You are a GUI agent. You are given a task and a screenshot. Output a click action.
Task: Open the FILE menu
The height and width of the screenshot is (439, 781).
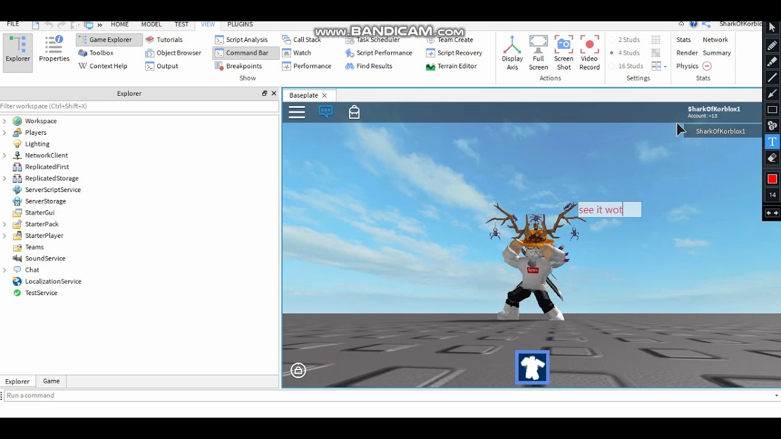(x=13, y=24)
